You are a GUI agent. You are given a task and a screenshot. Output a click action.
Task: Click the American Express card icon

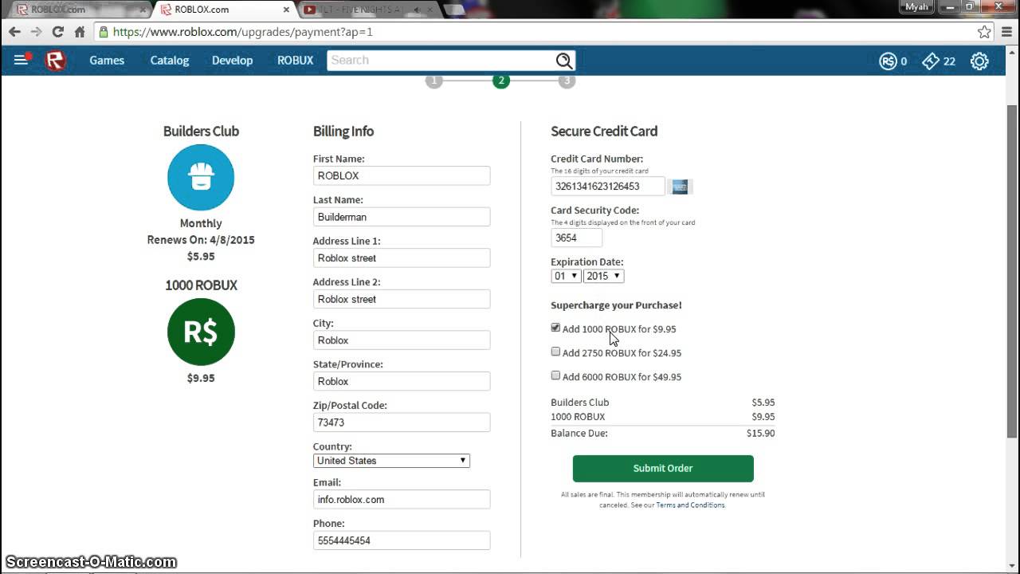tap(680, 187)
